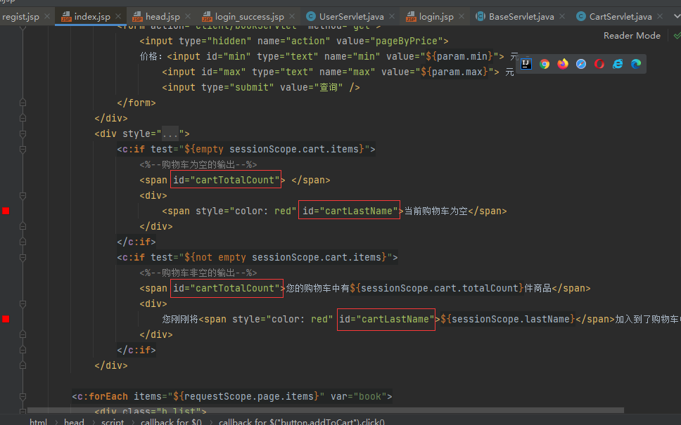Click green inspection checkmark near Reader Mode
Image resolution: width=681 pixels, height=425 pixels.
[677, 36]
